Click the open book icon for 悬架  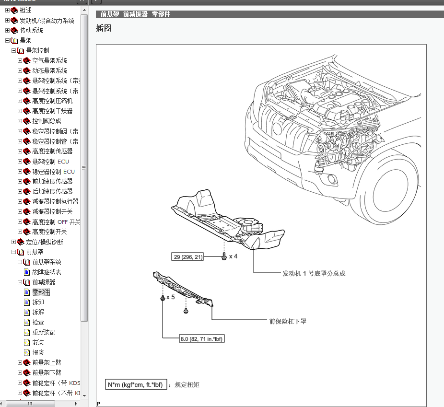click(14, 41)
